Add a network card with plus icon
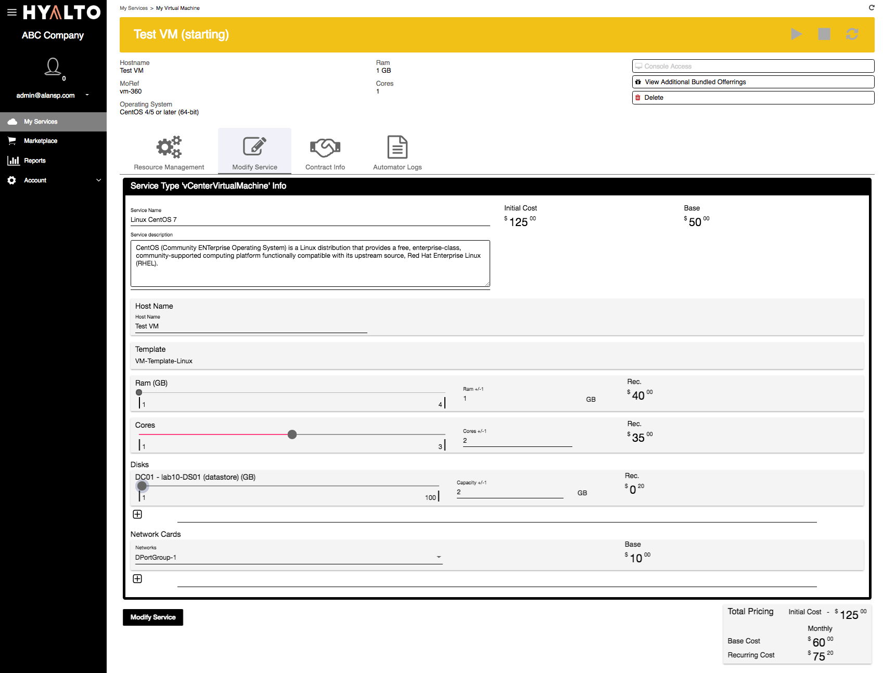The image size is (883, 673). (137, 578)
